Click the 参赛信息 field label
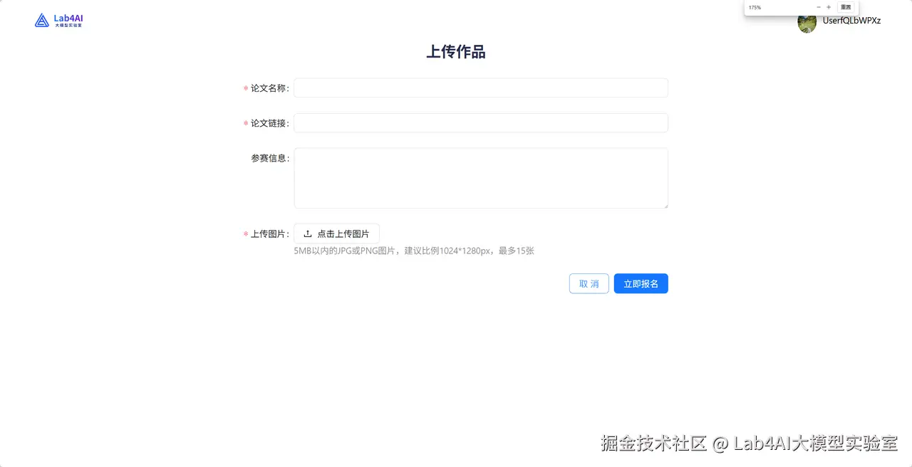Screen dimensions: 912x467 [x=269, y=158]
